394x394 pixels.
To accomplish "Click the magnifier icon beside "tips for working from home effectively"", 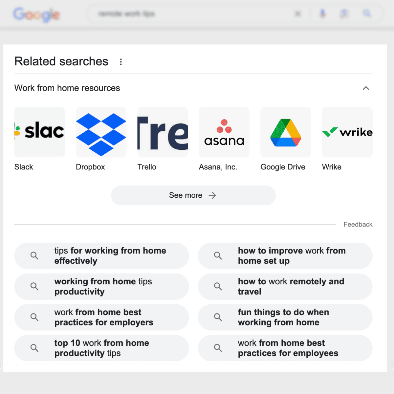I will coord(34,256).
